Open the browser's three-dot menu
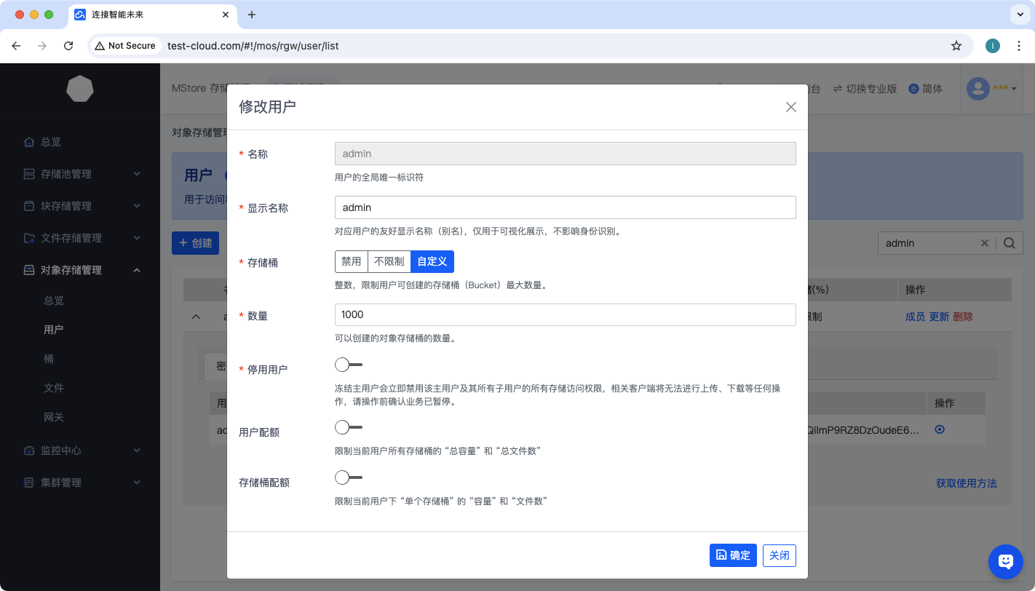Screen dimensions: 1035x591 [1017, 46]
